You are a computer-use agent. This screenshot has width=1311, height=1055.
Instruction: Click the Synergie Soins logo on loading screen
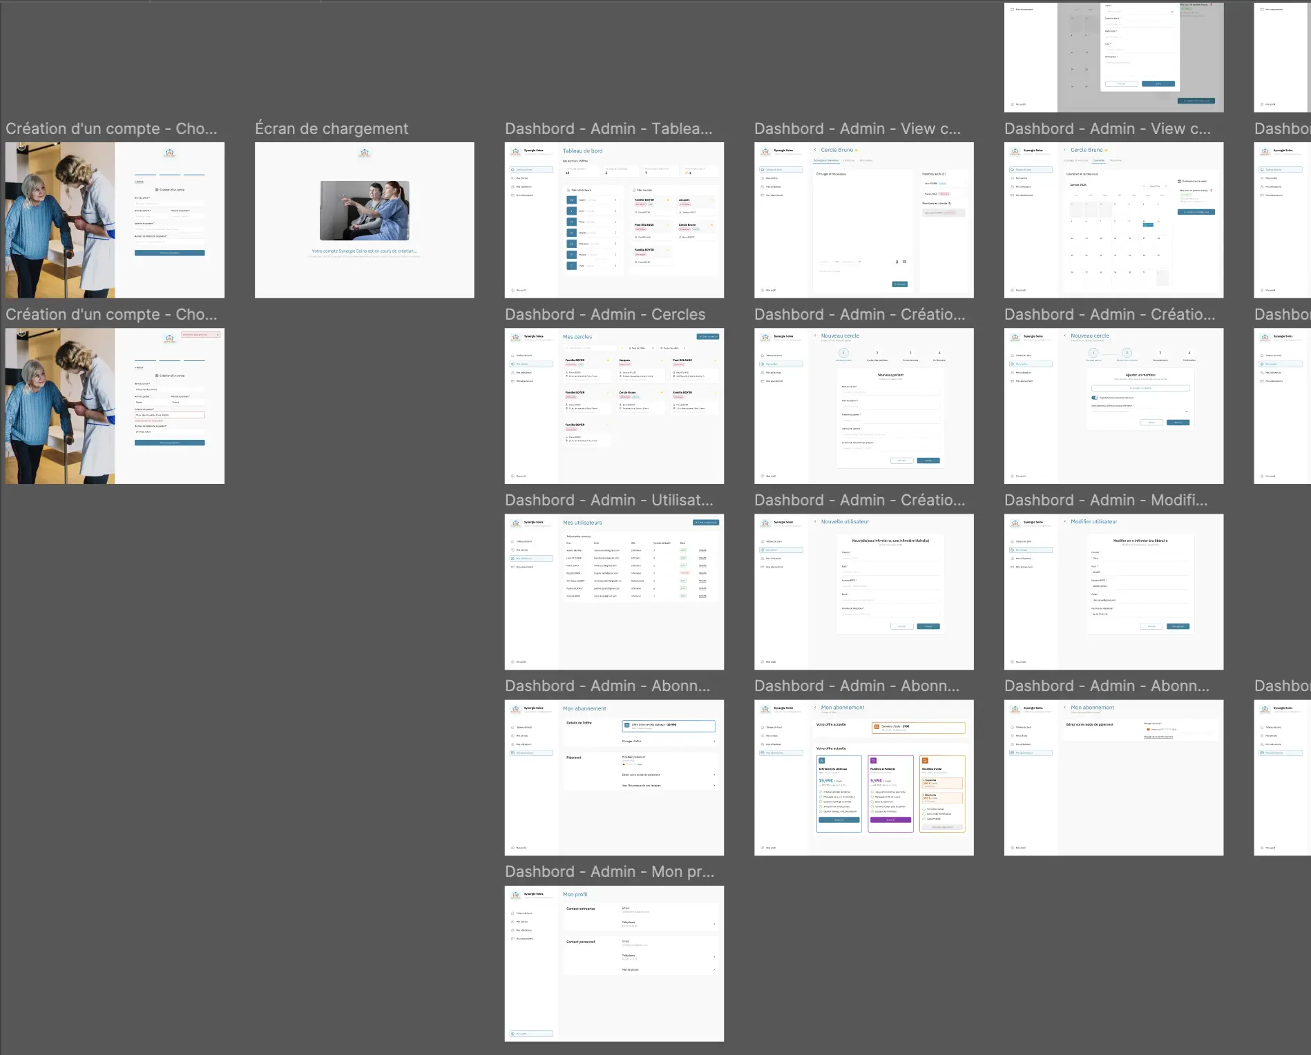pos(365,153)
